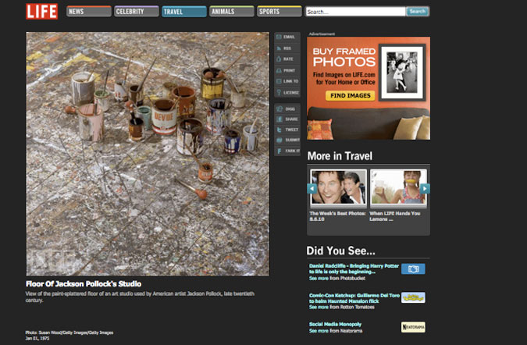Click the Facebook Share icon
This screenshot has height=345, width=527.
[x=279, y=119]
